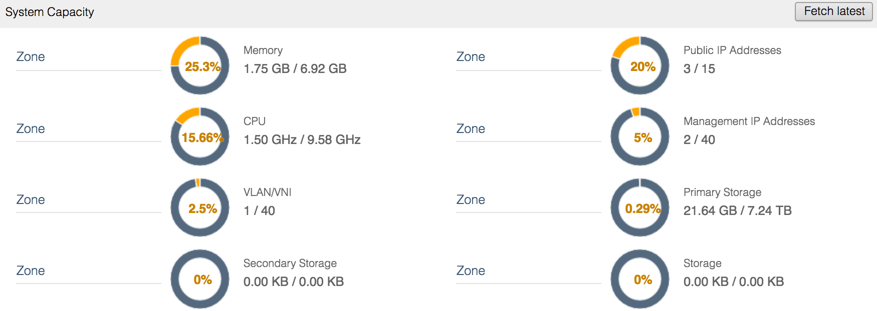Open the Zone link beside Memory

click(x=31, y=56)
